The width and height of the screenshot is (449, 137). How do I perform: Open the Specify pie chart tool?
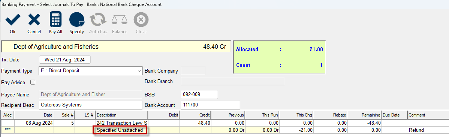tap(77, 20)
